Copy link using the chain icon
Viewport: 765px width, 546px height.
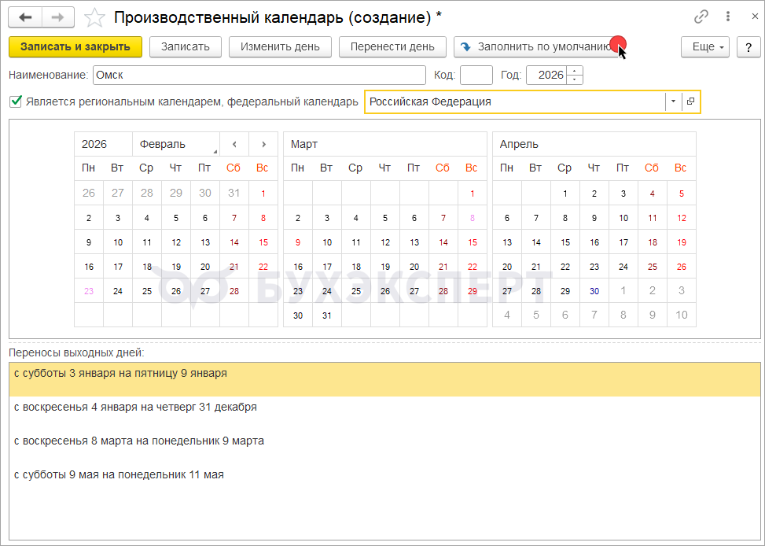click(x=701, y=17)
